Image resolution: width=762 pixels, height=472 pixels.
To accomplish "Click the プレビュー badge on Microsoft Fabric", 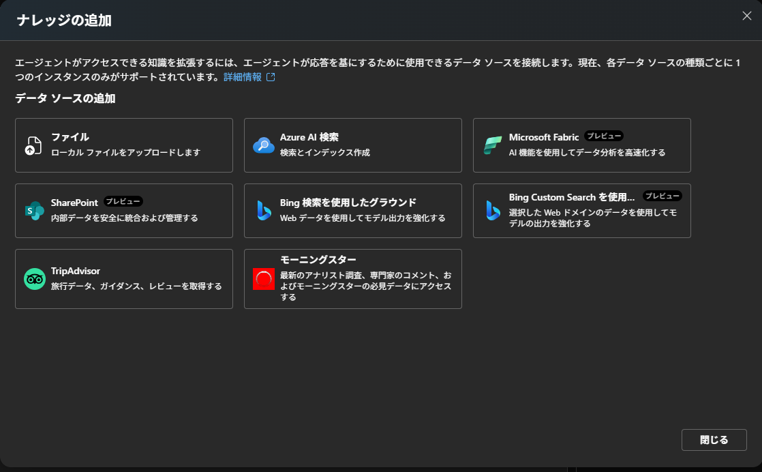I will point(604,136).
